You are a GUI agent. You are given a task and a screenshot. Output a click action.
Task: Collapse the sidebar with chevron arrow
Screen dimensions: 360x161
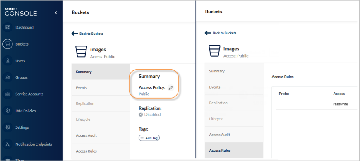(56, 13)
